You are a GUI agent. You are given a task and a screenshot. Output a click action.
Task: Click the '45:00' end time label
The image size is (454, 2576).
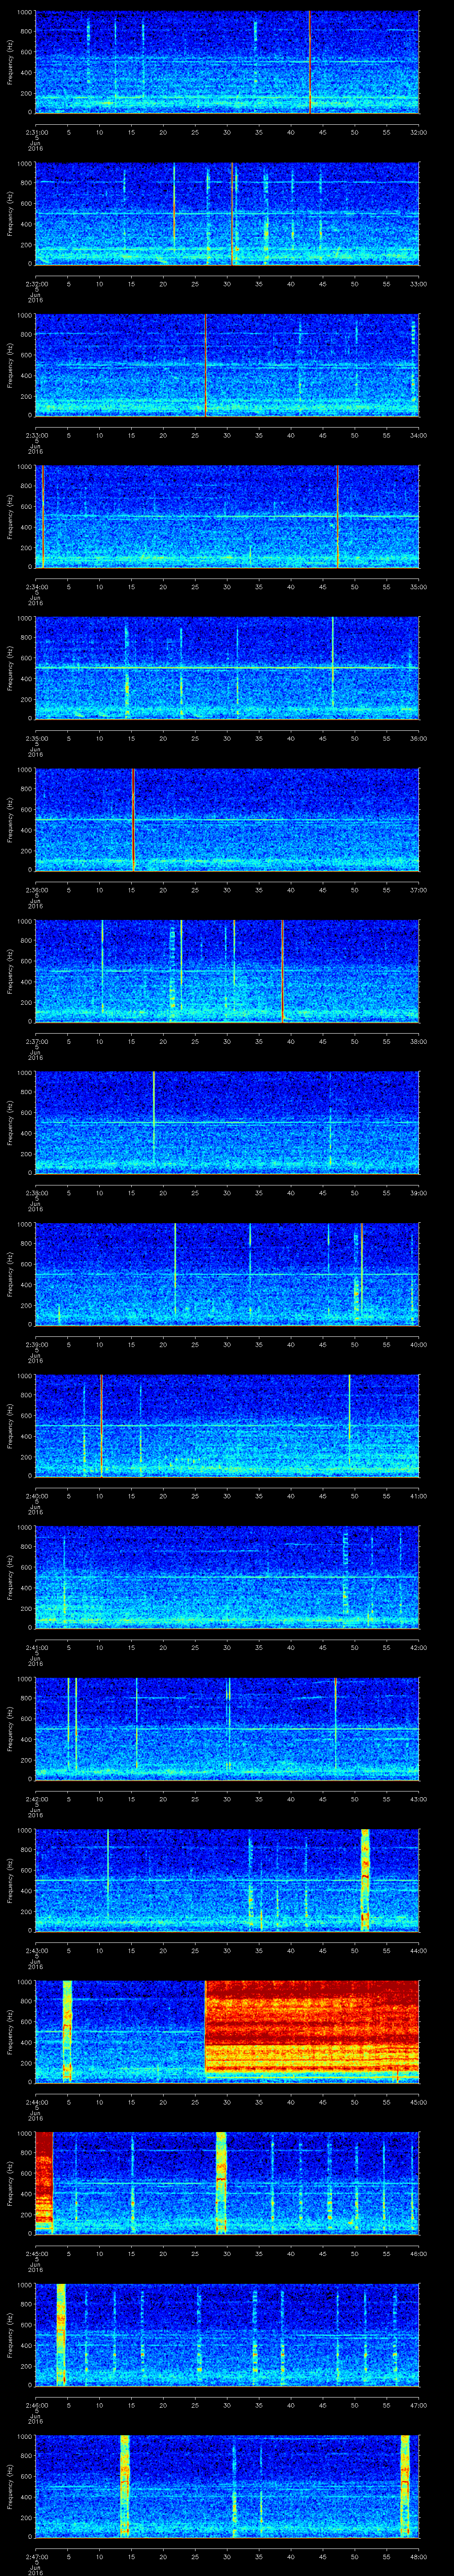click(x=418, y=2102)
